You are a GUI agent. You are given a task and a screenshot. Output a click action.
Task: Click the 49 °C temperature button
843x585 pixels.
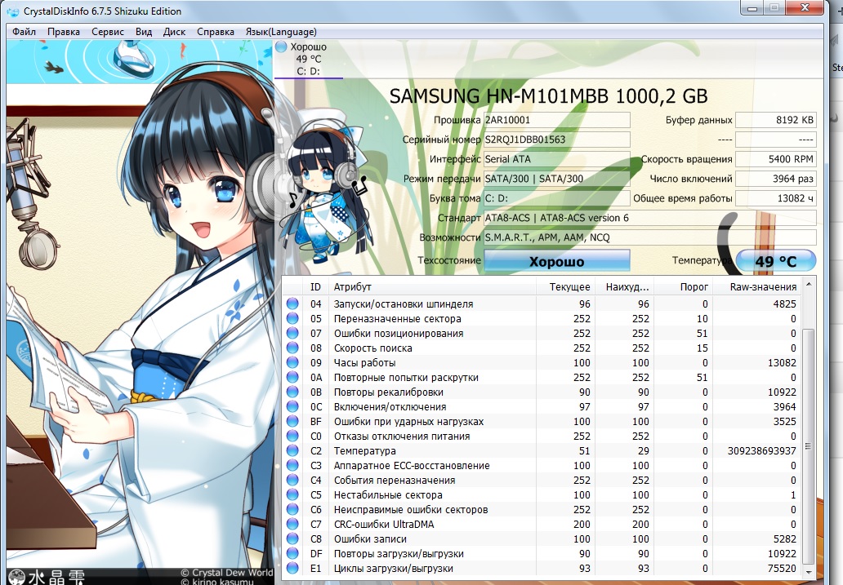pos(776,261)
